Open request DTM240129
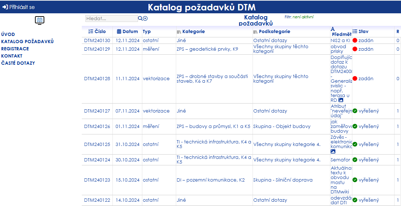 pos(97,49)
